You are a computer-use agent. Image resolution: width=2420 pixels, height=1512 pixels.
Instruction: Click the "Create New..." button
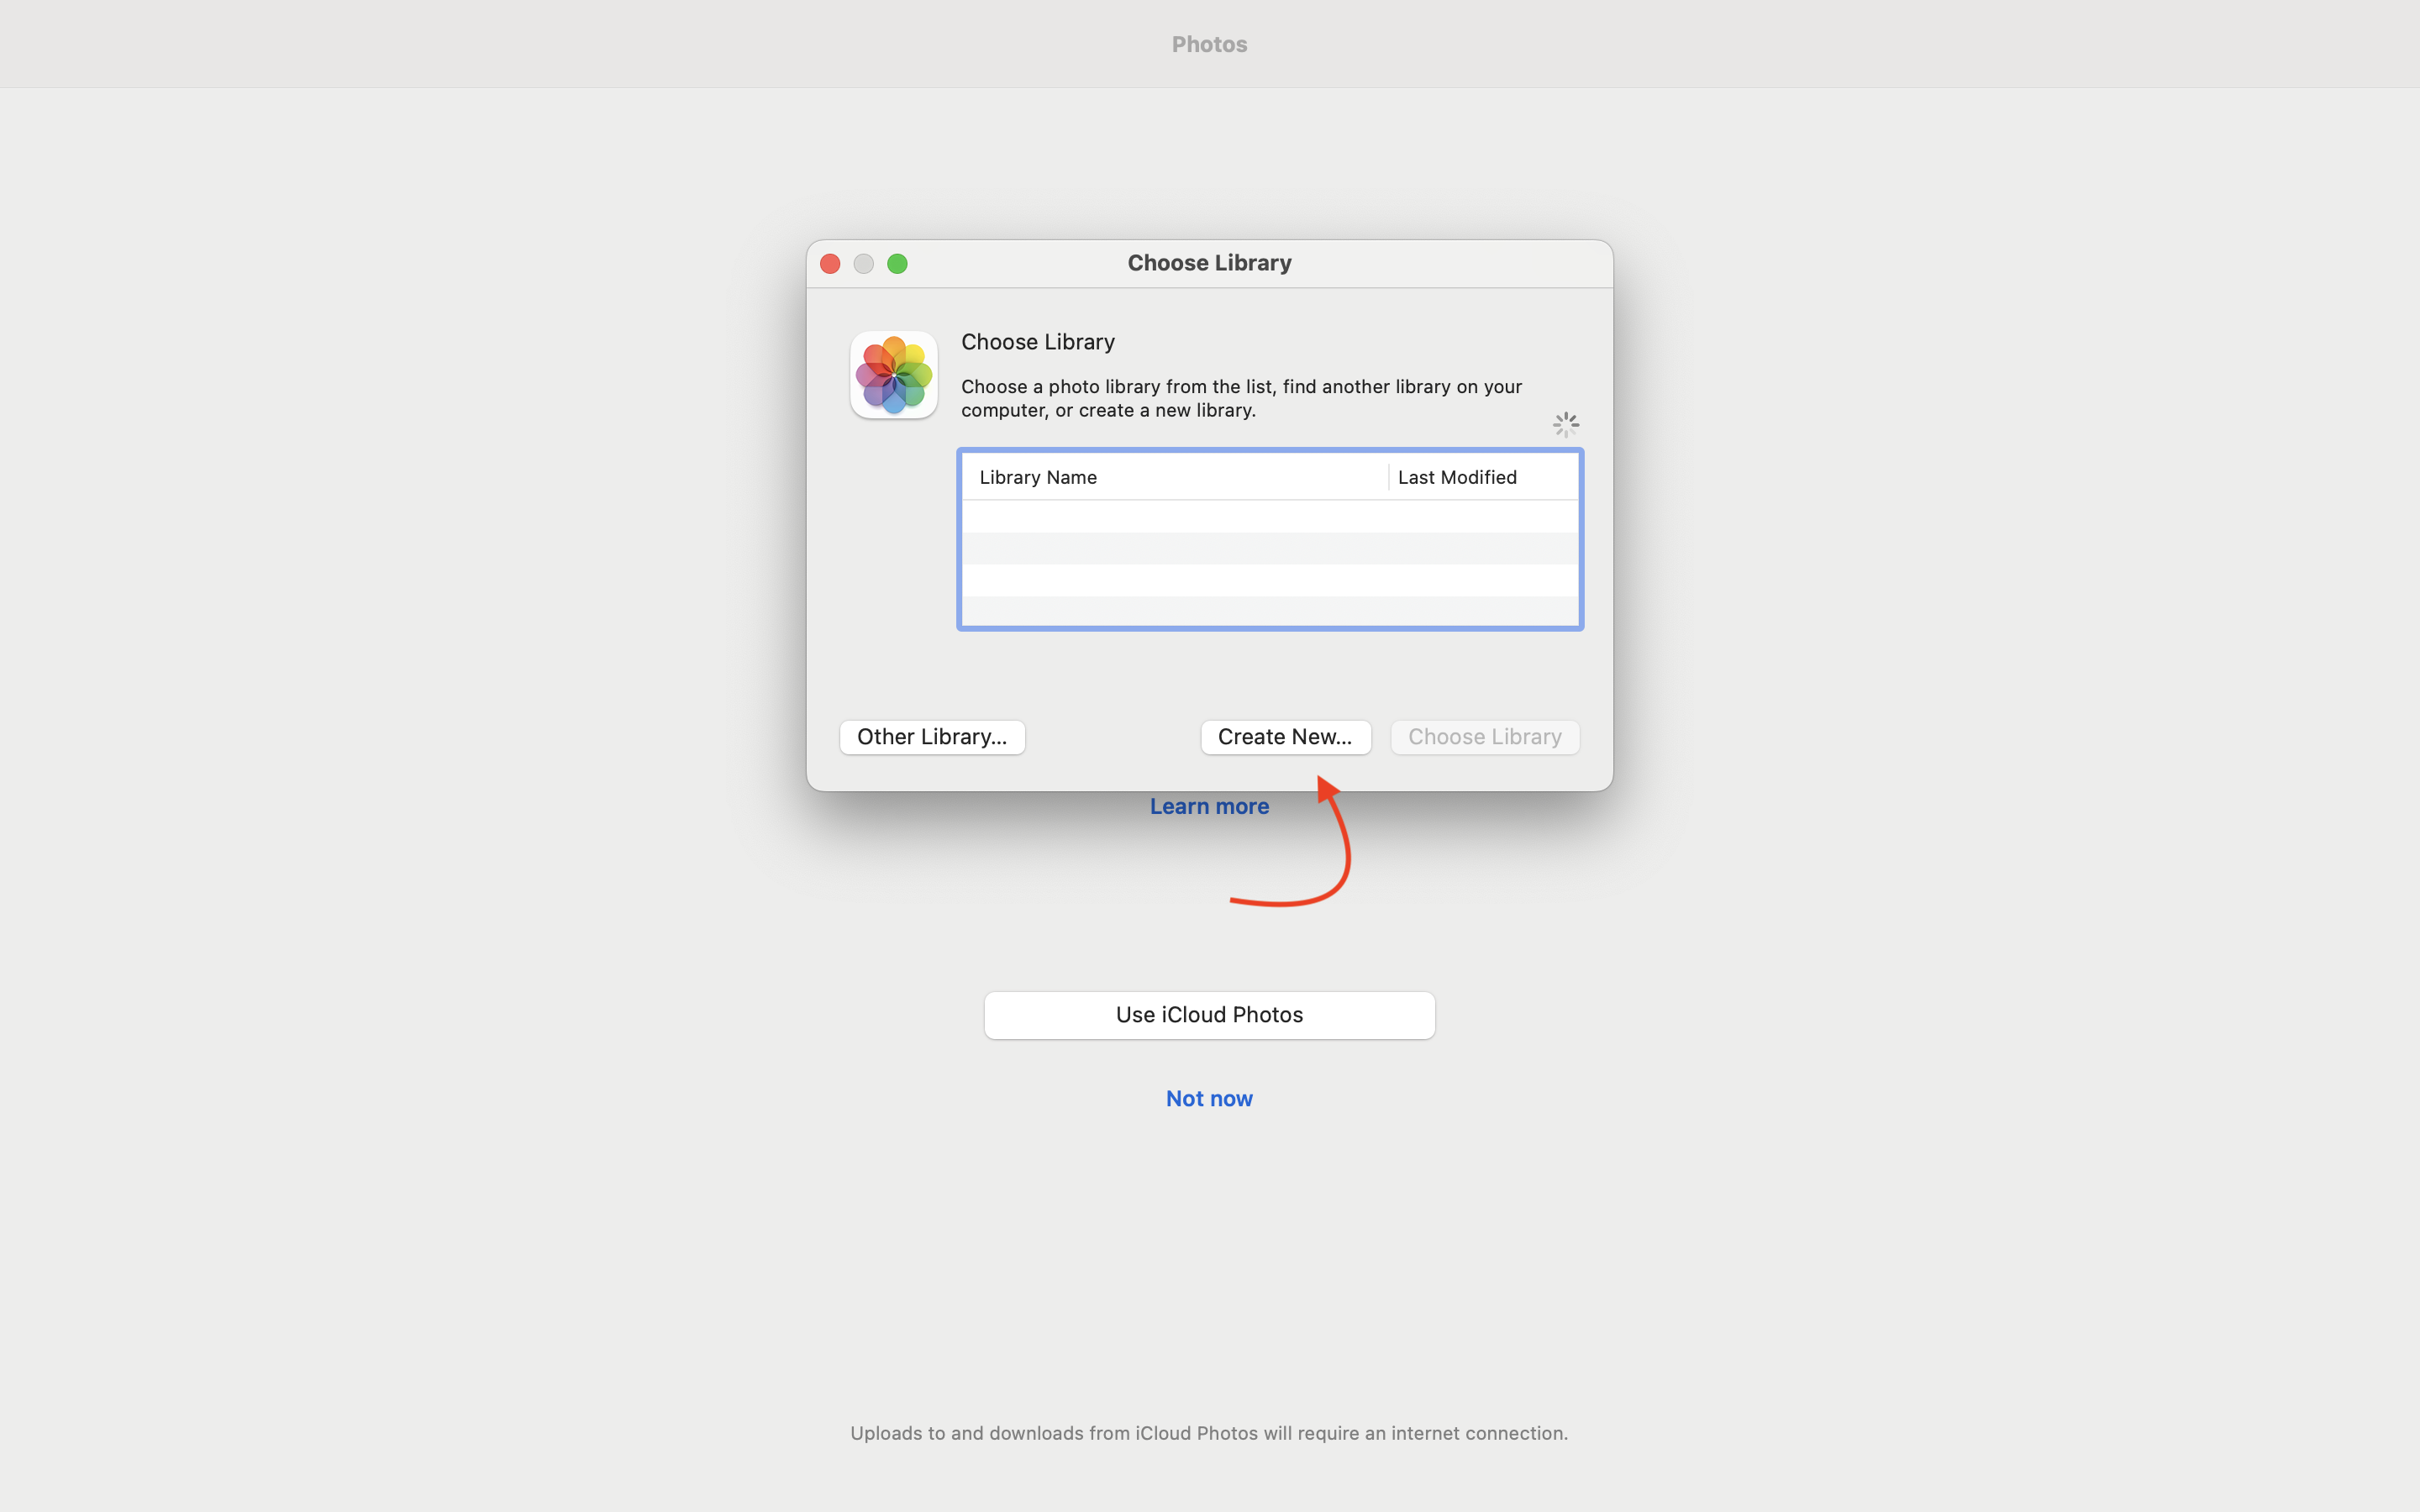(1286, 737)
